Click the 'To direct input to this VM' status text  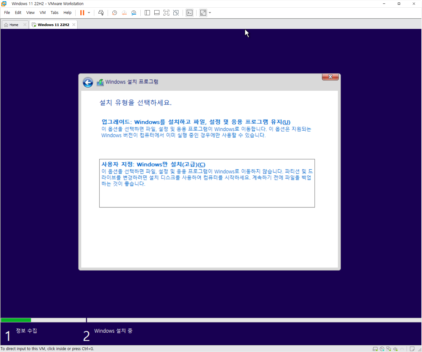tap(47, 349)
